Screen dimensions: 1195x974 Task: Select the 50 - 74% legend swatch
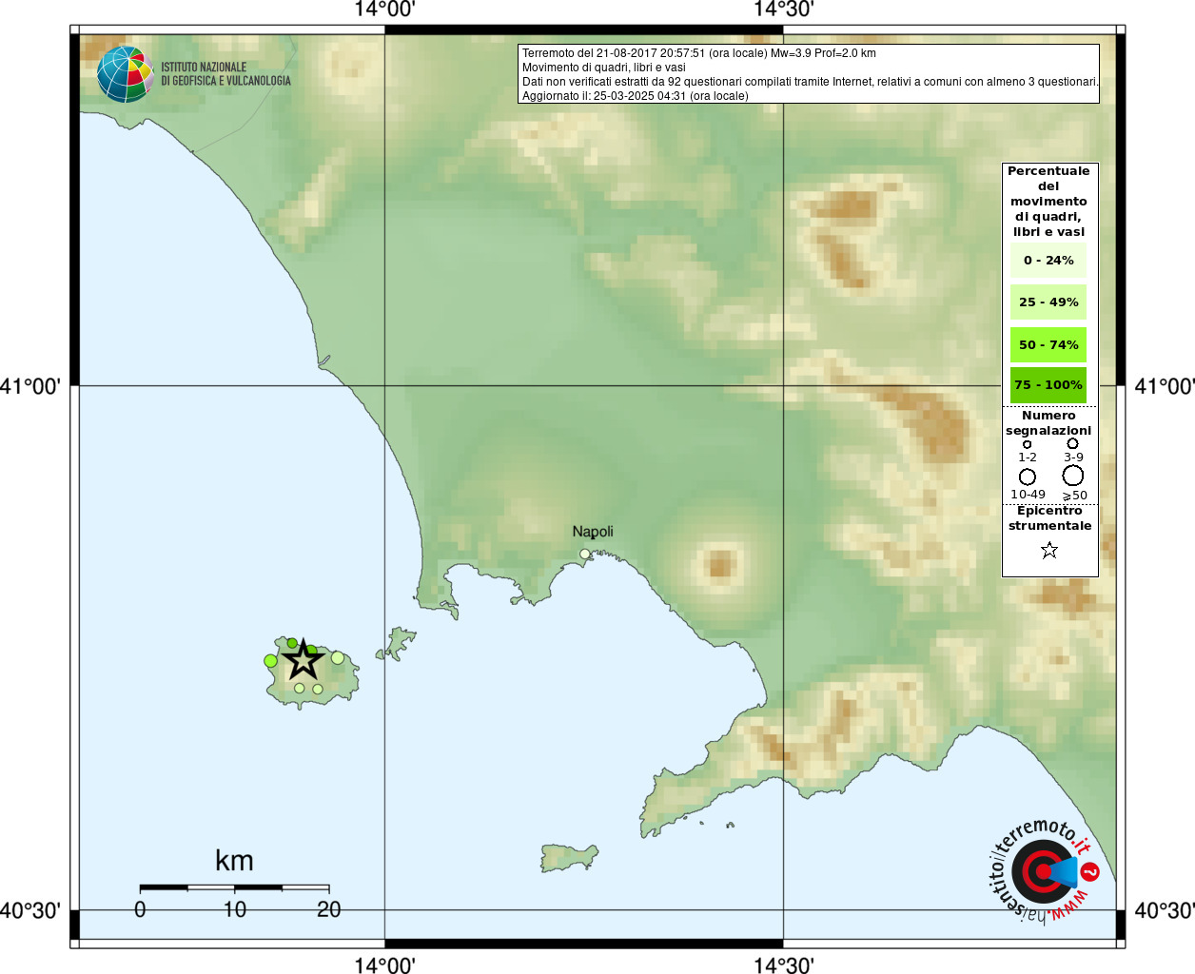coord(1048,344)
